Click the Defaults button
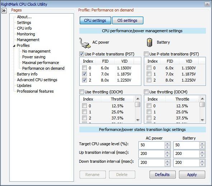The width and height of the screenshot is (212, 186). click(162, 175)
